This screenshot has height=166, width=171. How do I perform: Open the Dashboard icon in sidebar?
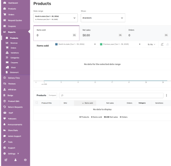pyautogui.click(x=5, y=3)
